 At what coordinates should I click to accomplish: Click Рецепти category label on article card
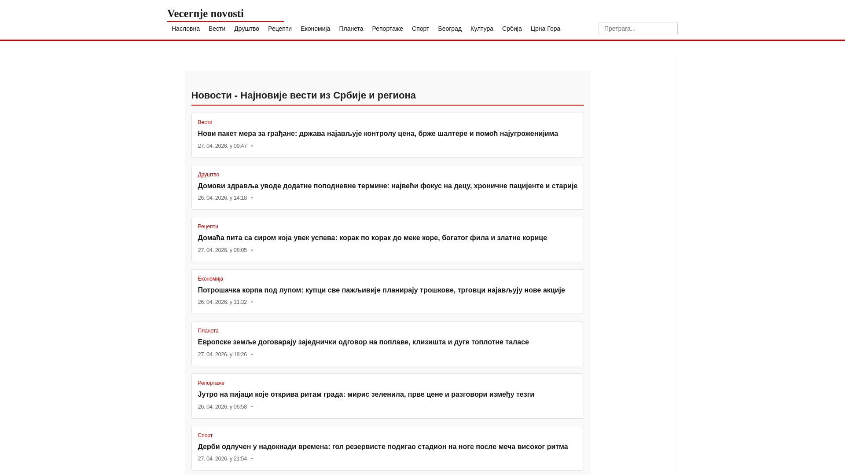click(208, 227)
